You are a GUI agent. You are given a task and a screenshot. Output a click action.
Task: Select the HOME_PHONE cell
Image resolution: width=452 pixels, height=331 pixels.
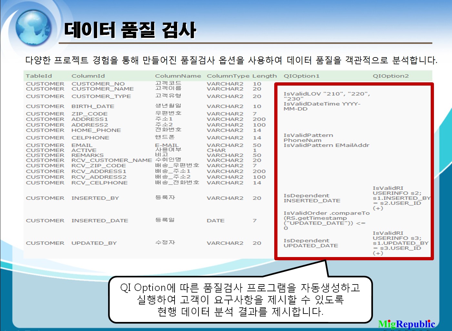point(96,130)
